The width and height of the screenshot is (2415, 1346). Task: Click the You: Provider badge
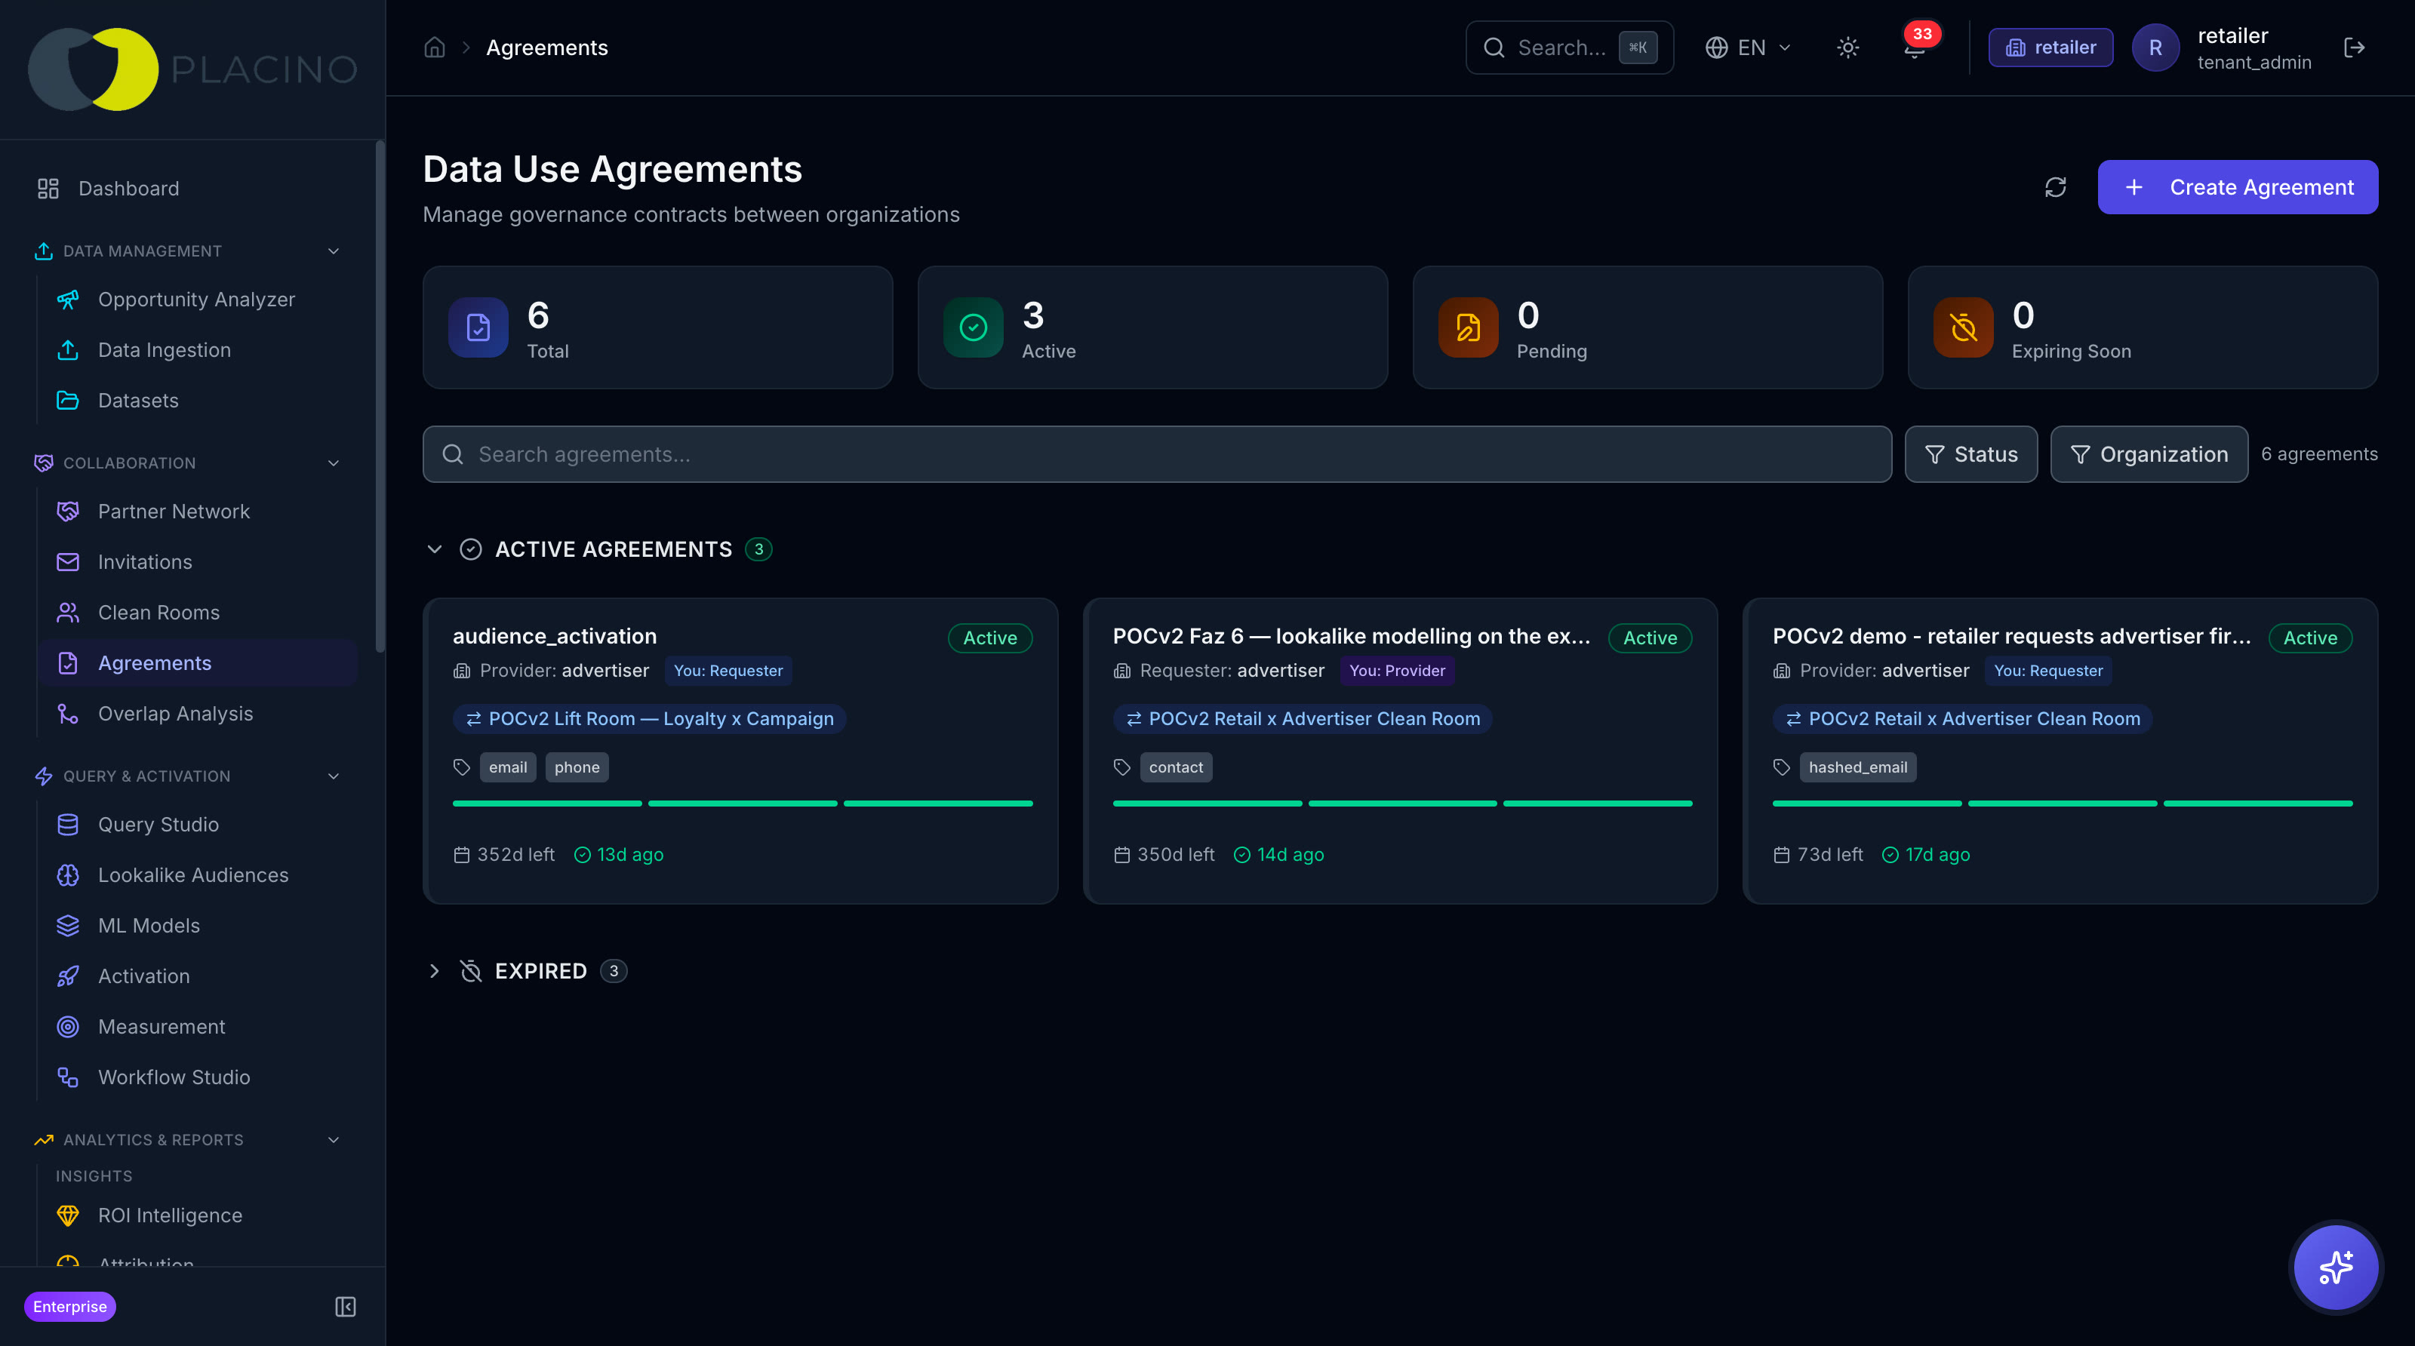1397,671
